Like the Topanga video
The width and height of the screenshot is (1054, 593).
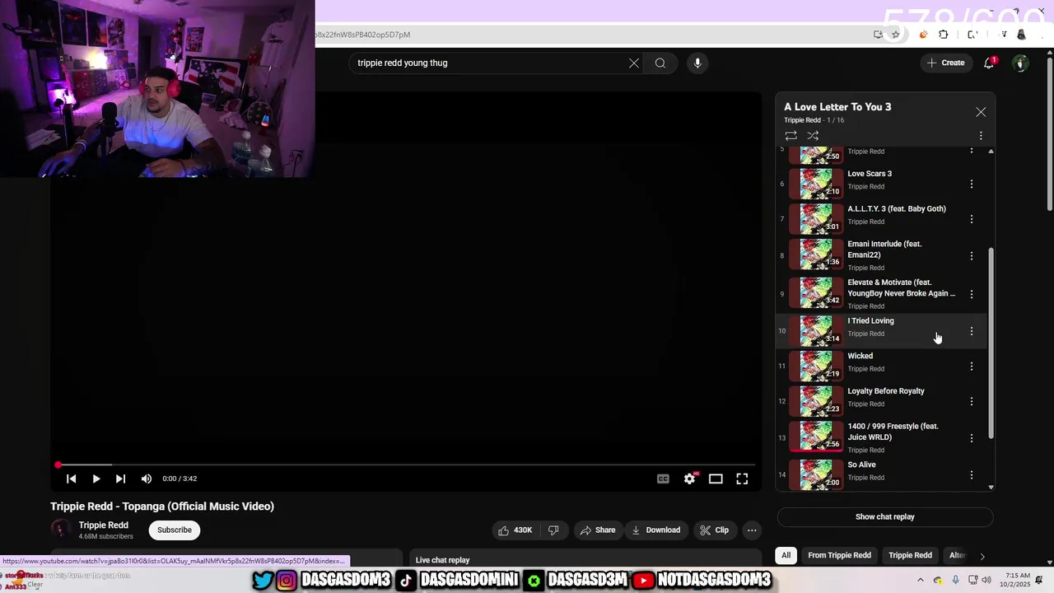[x=515, y=530]
